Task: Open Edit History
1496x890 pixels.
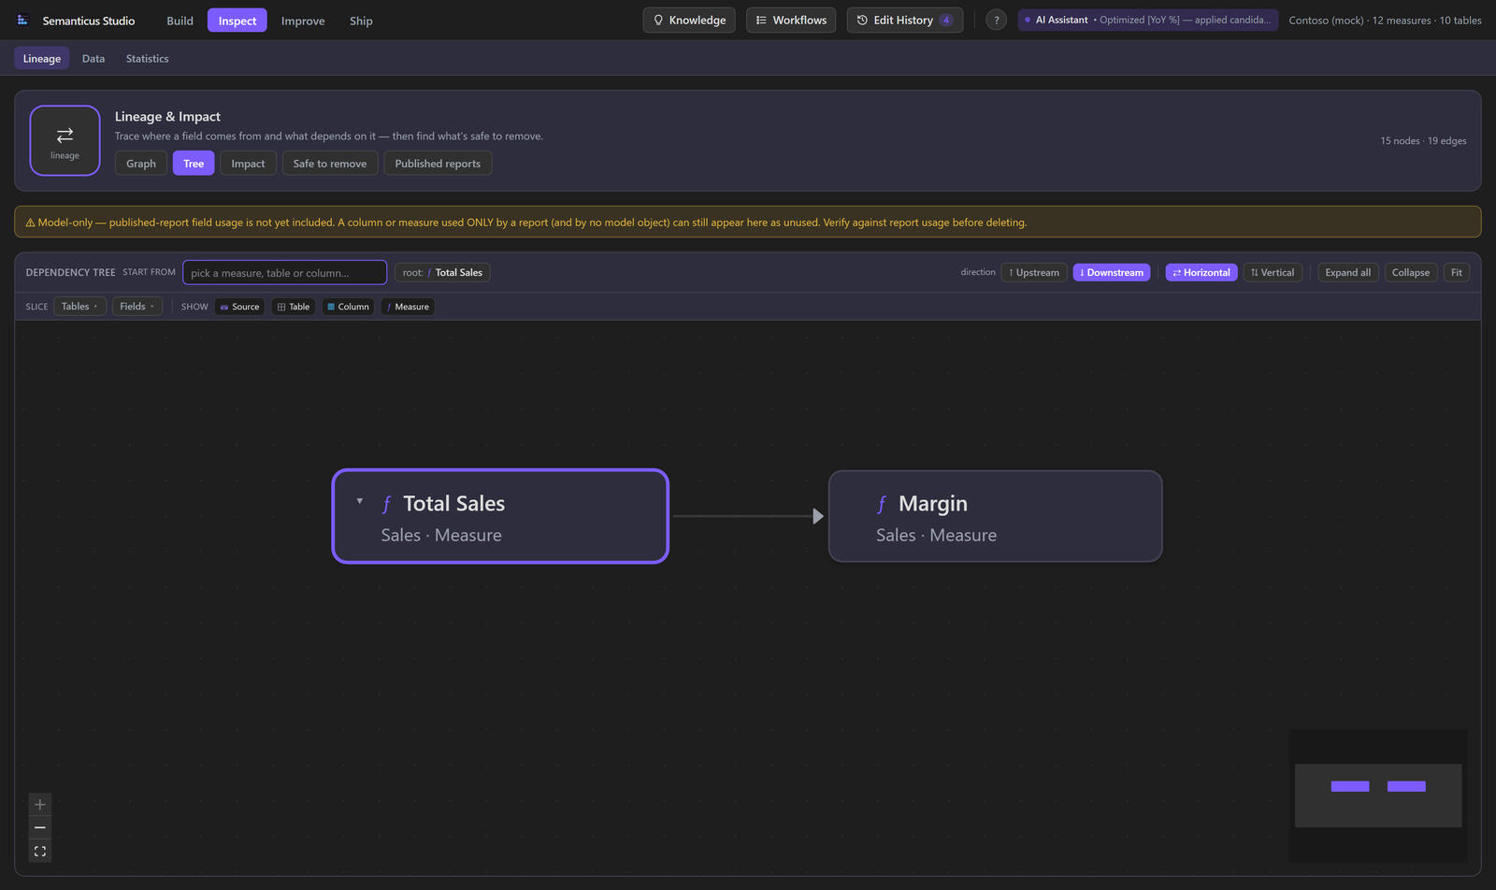Action: (905, 20)
